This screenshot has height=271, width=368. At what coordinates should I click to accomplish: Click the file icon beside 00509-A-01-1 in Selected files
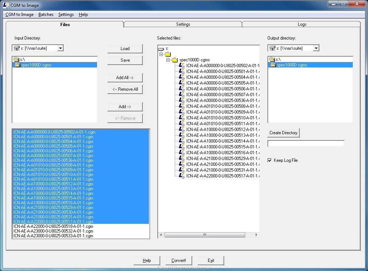pos(182,112)
